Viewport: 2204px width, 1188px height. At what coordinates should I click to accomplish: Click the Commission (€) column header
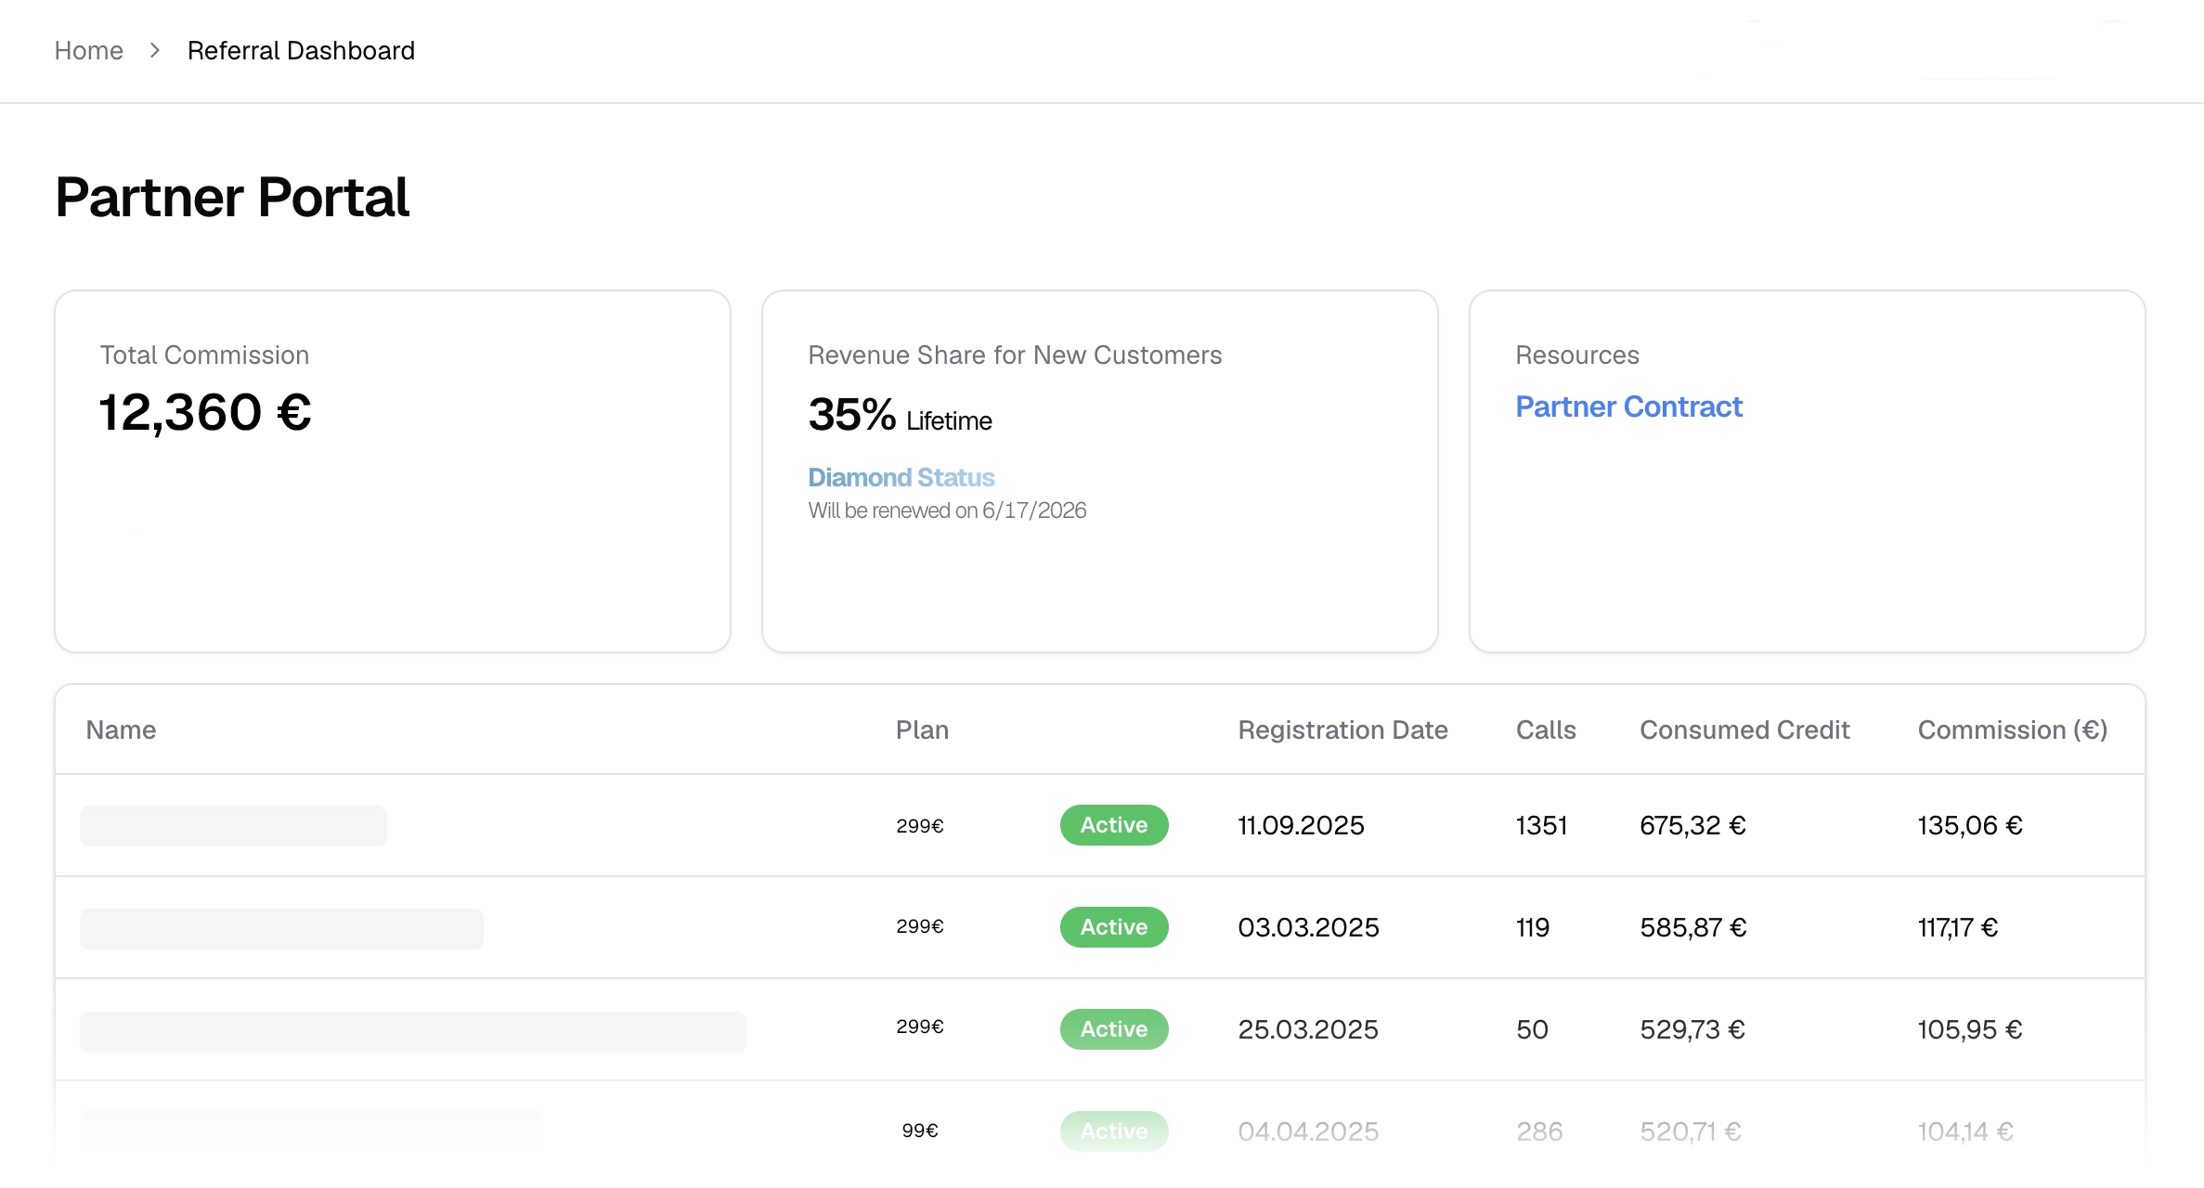pyautogui.click(x=2012, y=730)
